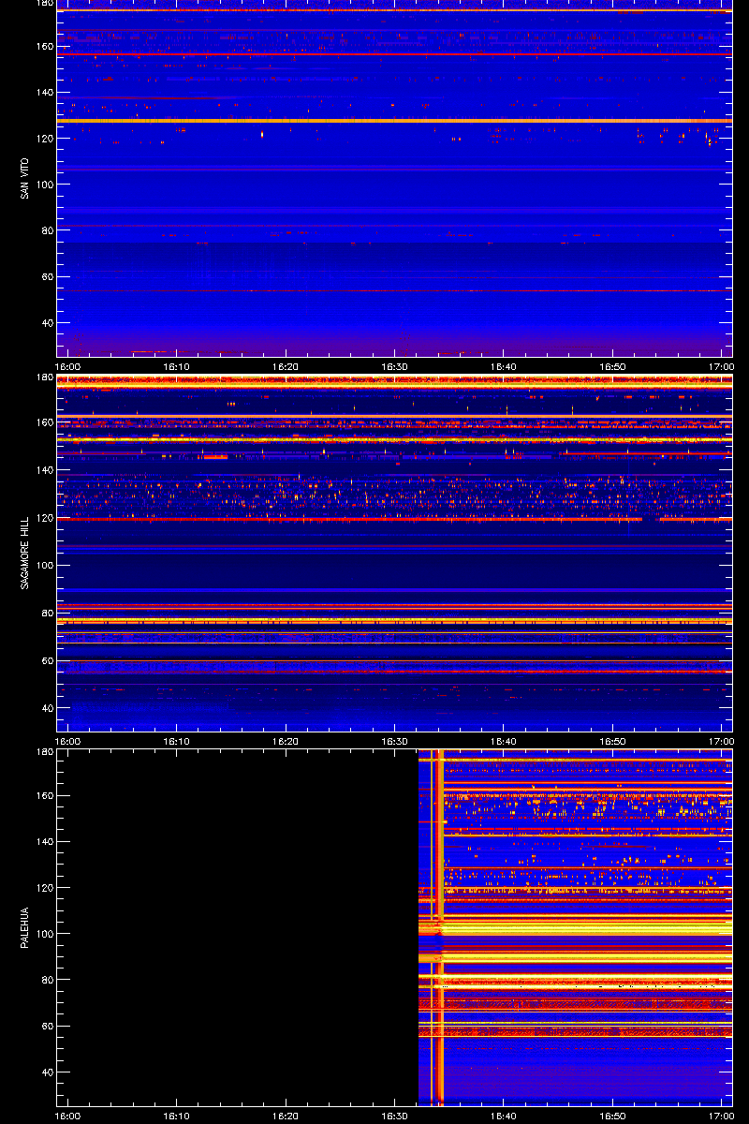This screenshot has height=1124, width=749.
Task: Click the 120 frequency tick on Palehua axis
Action: click(x=44, y=887)
